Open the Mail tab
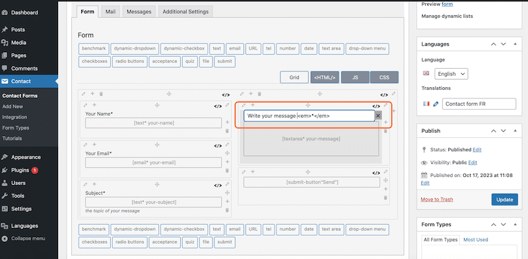 pos(110,11)
